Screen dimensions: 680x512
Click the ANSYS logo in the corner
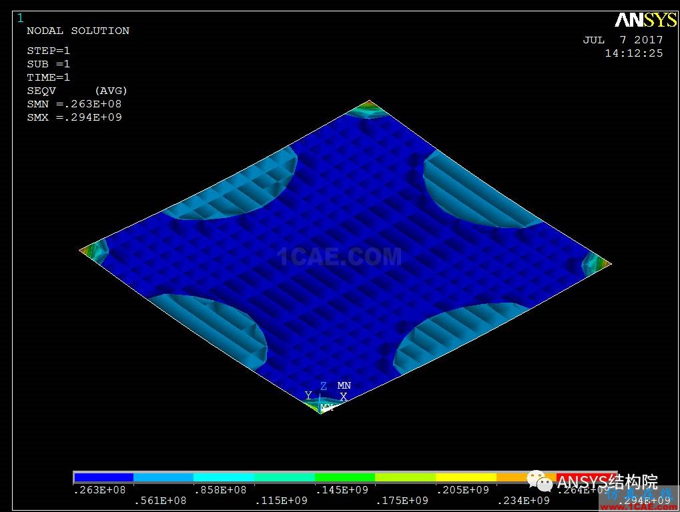(x=645, y=20)
